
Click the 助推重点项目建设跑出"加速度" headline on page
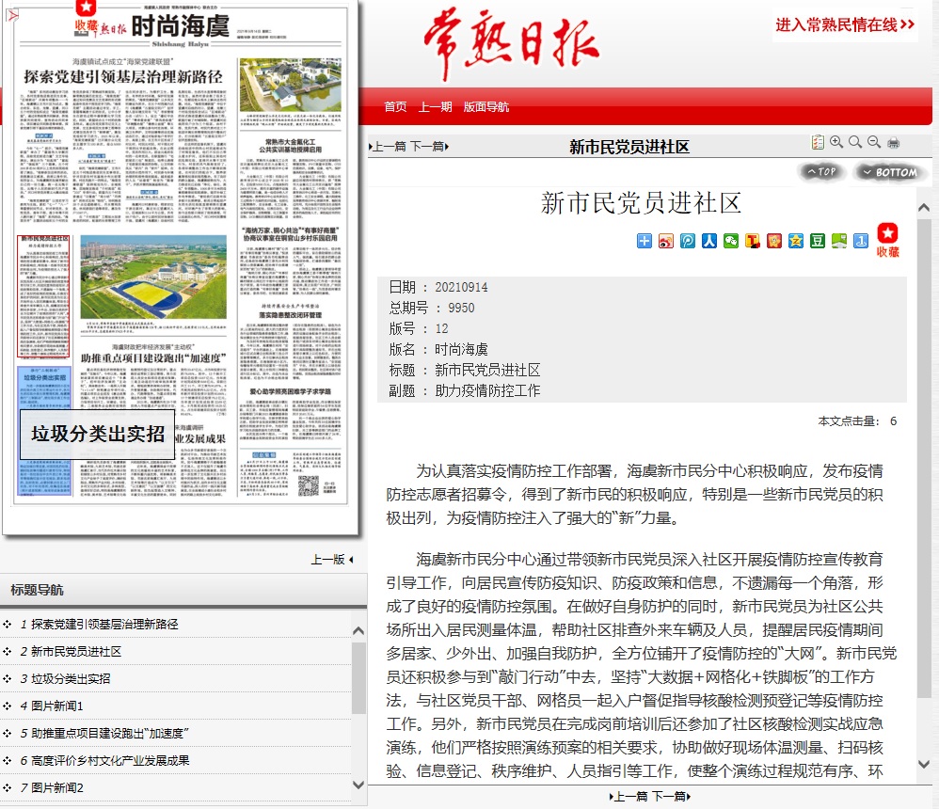[153, 358]
